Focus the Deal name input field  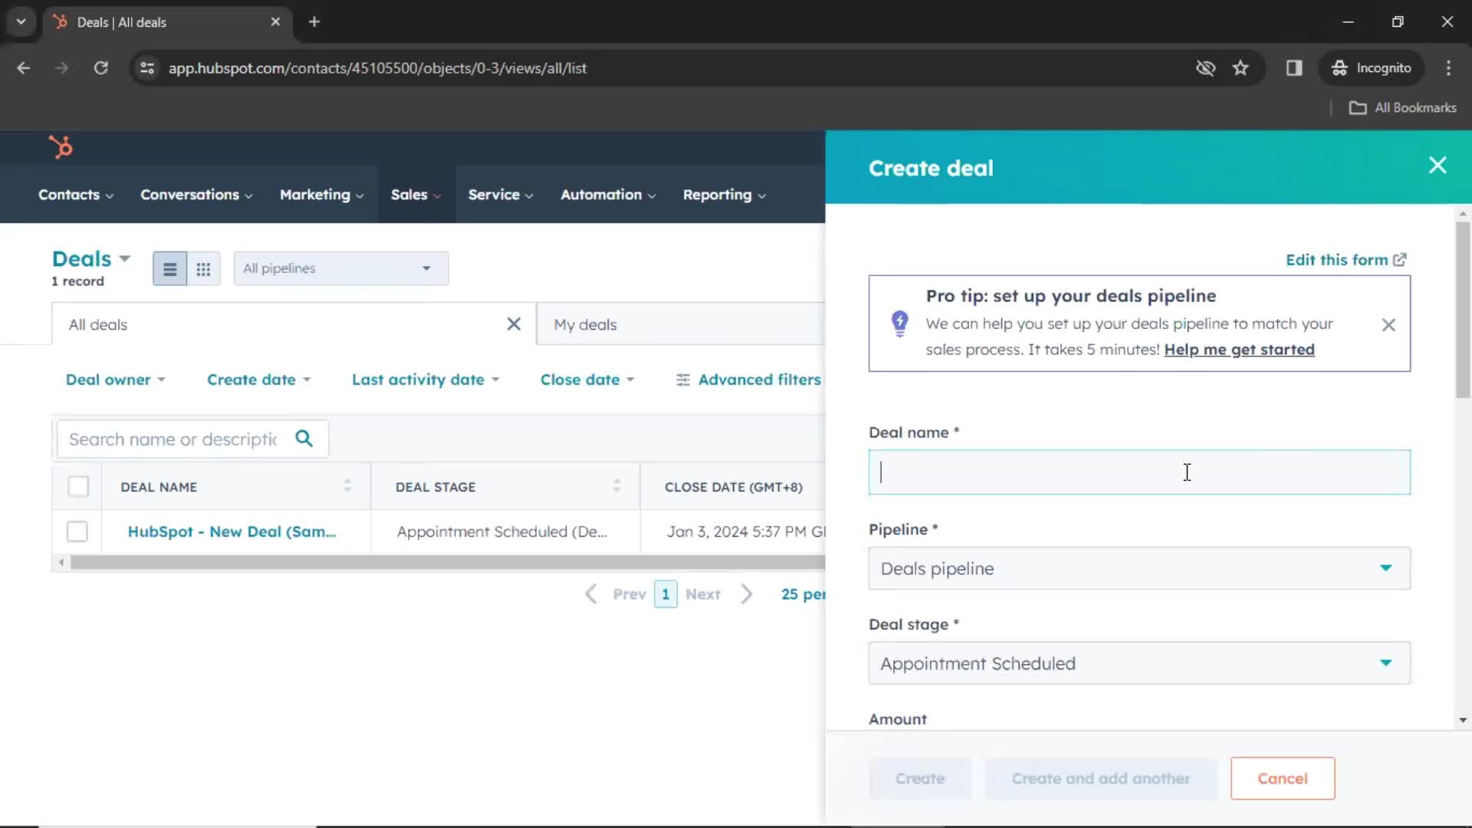point(1139,472)
